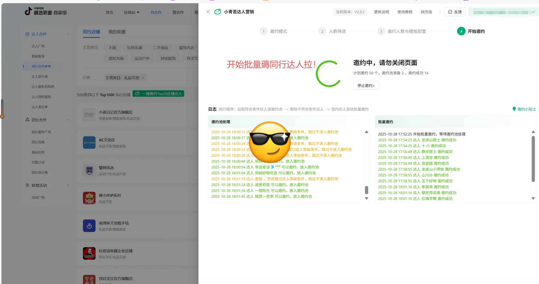The width and height of the screenshot is (539, 284).
Task: Click the robot icon on the green invite button
Action: (x=137, y=93)
